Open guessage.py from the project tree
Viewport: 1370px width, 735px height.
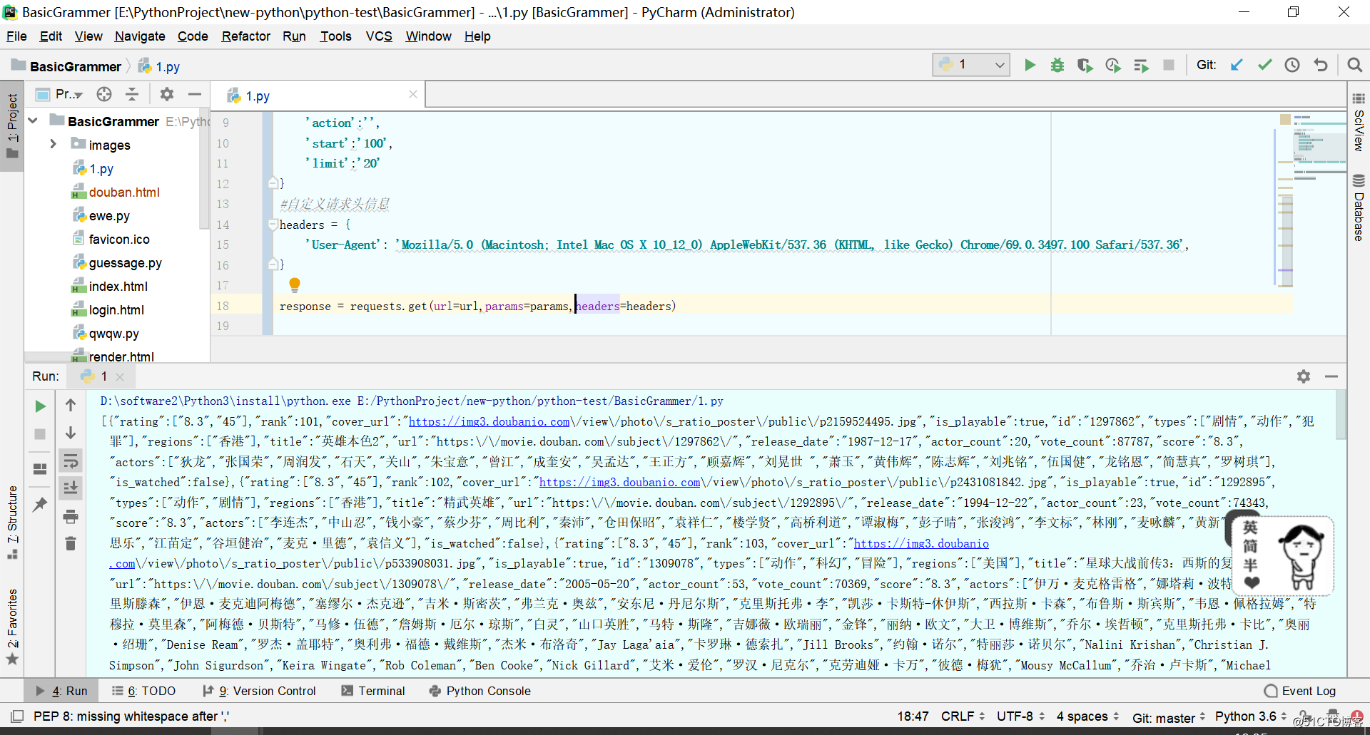click(x=126, y=262)
